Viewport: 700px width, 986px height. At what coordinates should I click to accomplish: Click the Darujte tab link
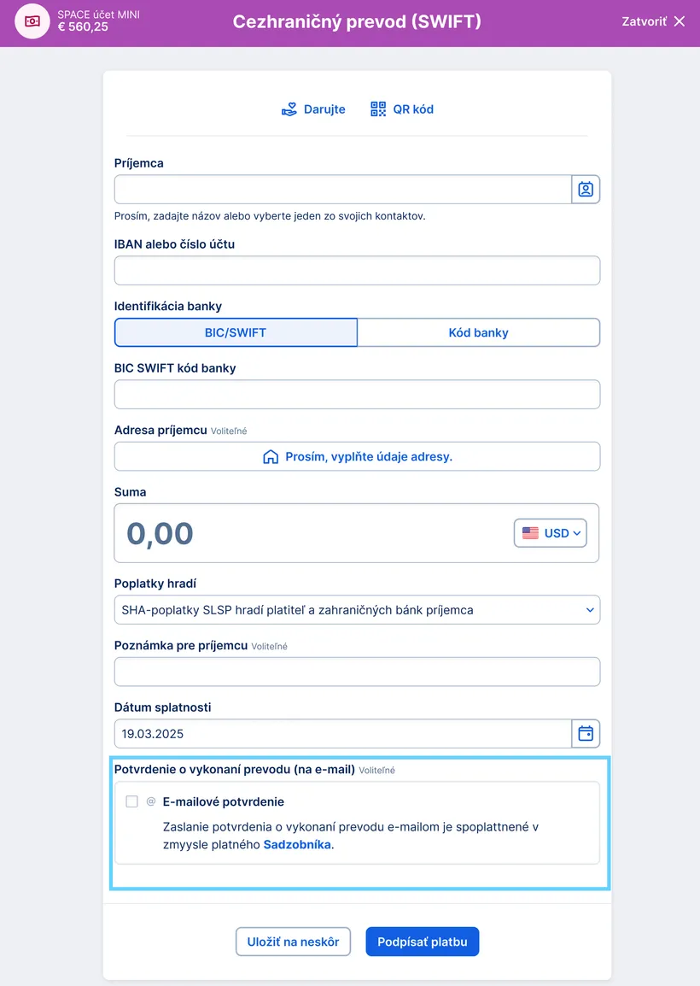click(324, 109)
